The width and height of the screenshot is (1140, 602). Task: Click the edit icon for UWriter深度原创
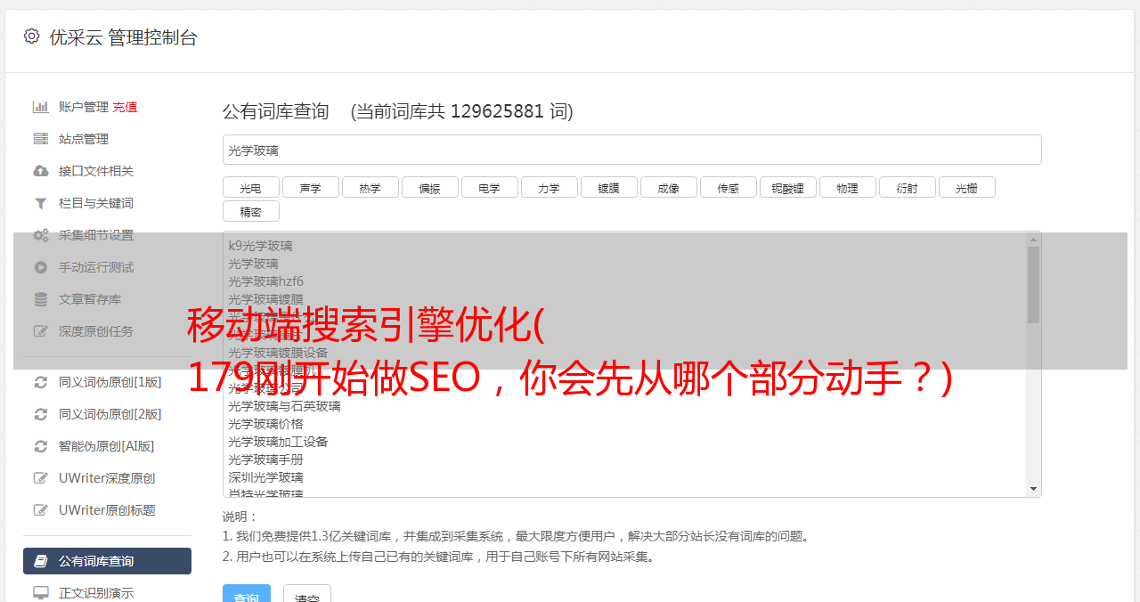pos(40,478)
